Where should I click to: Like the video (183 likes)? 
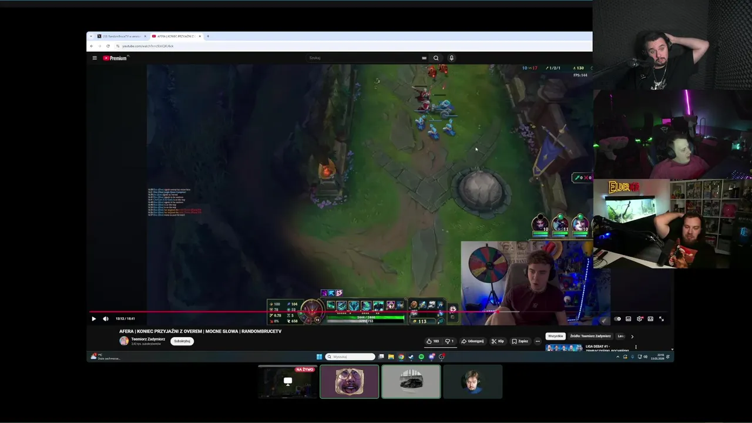[432, 341]
